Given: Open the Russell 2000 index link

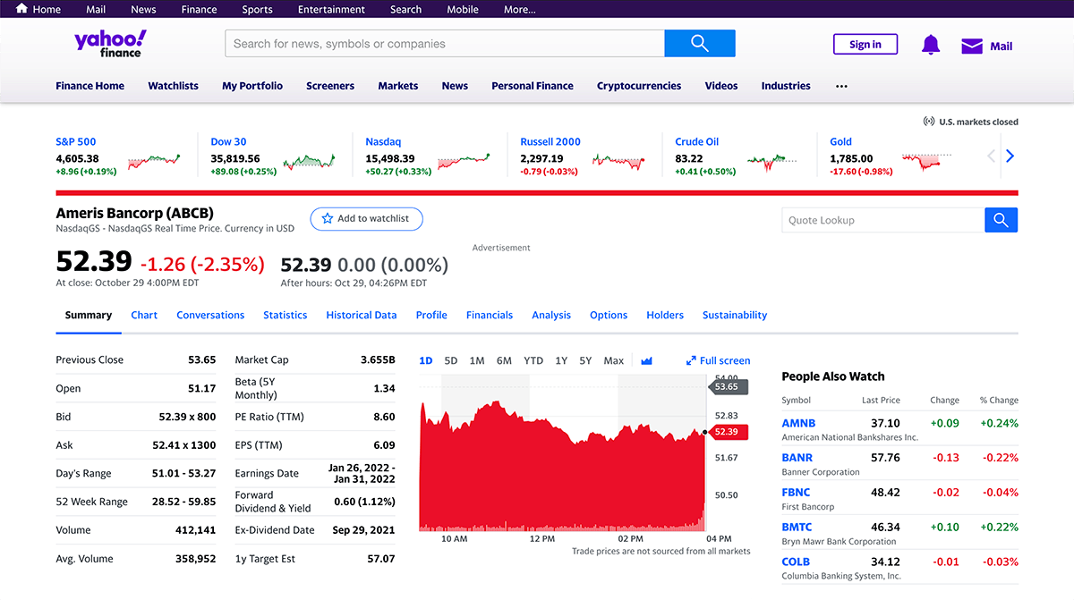Looking at the screenshot, I should 550,141.
